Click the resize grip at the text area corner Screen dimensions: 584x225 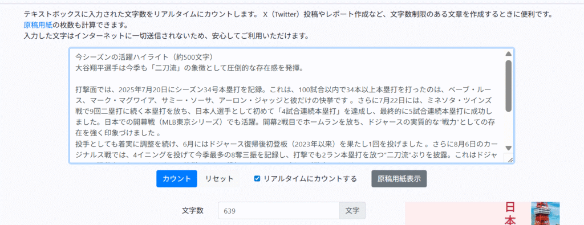tap(509, 159)
